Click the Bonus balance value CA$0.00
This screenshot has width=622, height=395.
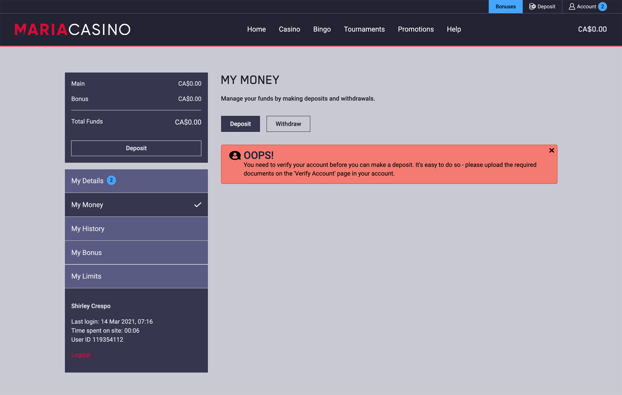point(190,99)
